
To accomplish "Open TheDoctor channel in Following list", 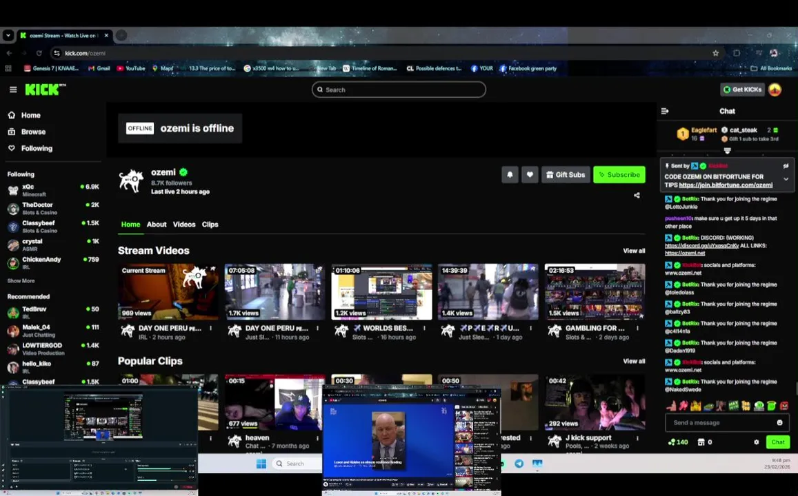I will [53, 208].
